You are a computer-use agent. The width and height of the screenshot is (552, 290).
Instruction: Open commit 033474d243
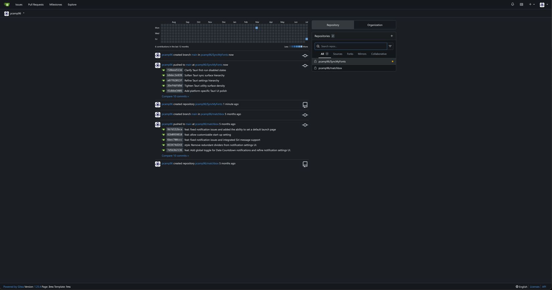[x=175, y=145]
